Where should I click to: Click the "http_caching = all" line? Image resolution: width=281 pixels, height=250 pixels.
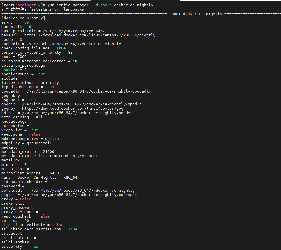22,117
